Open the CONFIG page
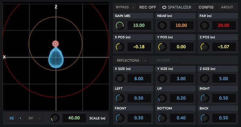 (x=206, y=7)
